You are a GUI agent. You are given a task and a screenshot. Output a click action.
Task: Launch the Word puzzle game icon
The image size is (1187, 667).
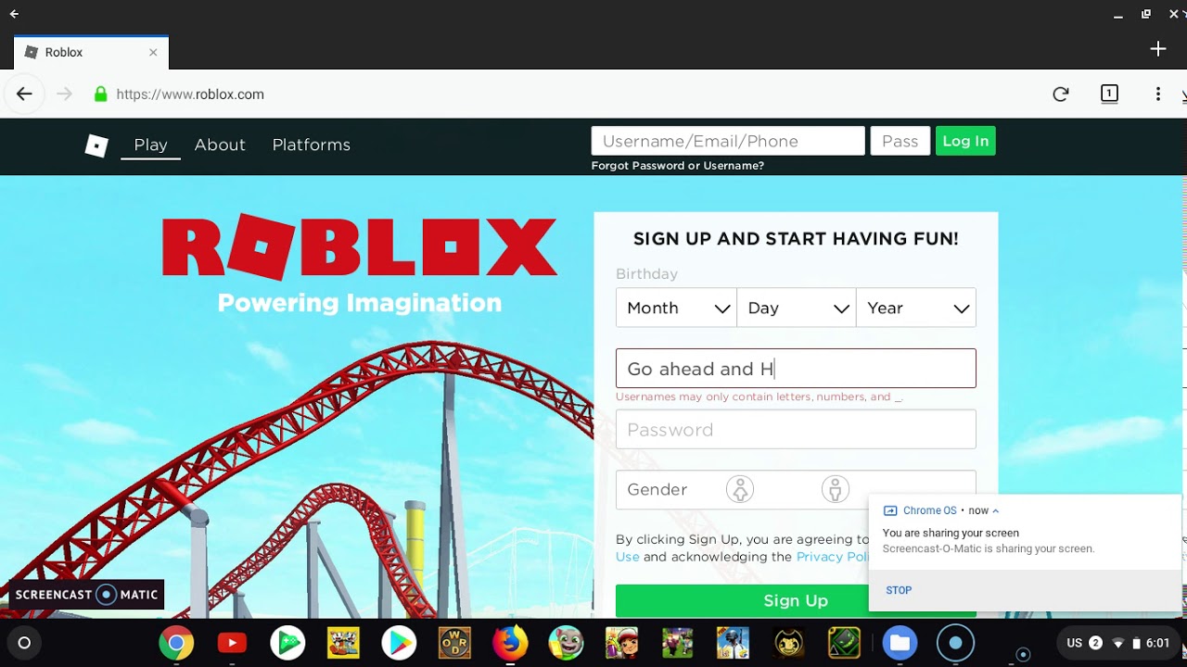454,643
